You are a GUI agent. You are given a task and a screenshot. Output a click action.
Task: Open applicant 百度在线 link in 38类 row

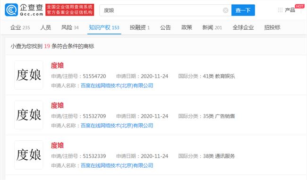click(117, 165)
